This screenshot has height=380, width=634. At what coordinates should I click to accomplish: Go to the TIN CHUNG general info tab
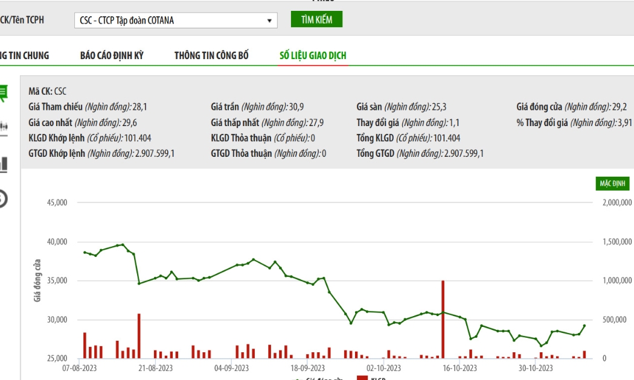pyautogui.click(x=24, y=55)
